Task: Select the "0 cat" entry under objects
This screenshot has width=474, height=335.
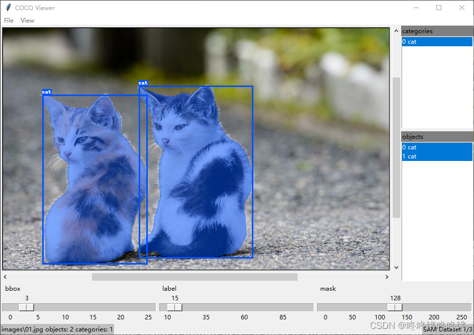Action: tap(437, 147)
